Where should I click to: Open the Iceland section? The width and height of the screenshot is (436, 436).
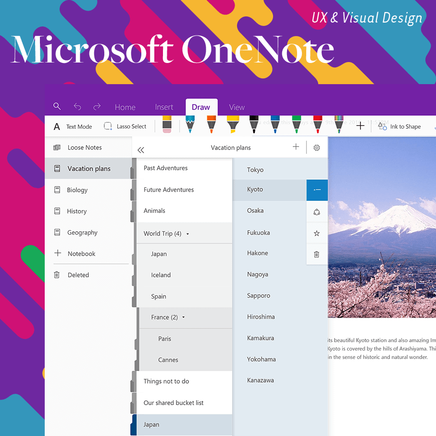pos(184,275)
